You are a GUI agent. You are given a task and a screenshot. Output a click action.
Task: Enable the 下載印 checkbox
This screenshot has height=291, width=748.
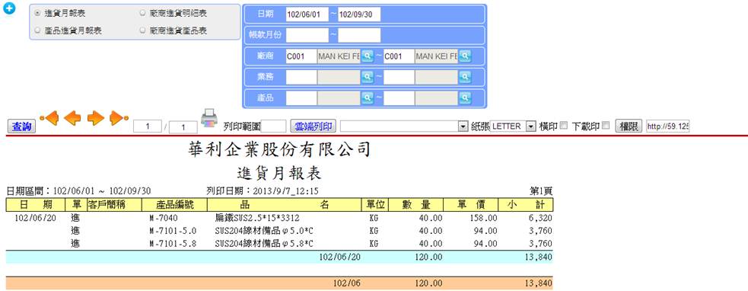(x=606, y=126)
